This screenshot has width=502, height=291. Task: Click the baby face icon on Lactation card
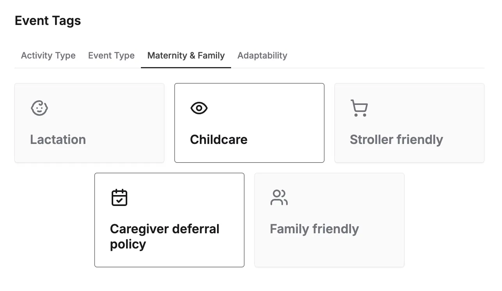39,108
